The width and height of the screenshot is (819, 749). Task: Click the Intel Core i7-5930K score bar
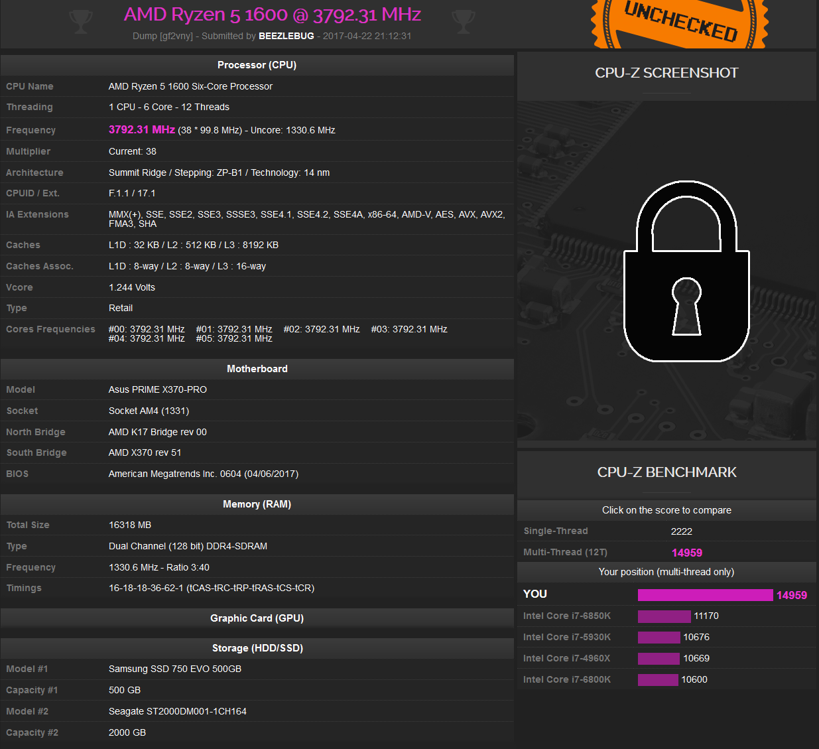(659, 638)
